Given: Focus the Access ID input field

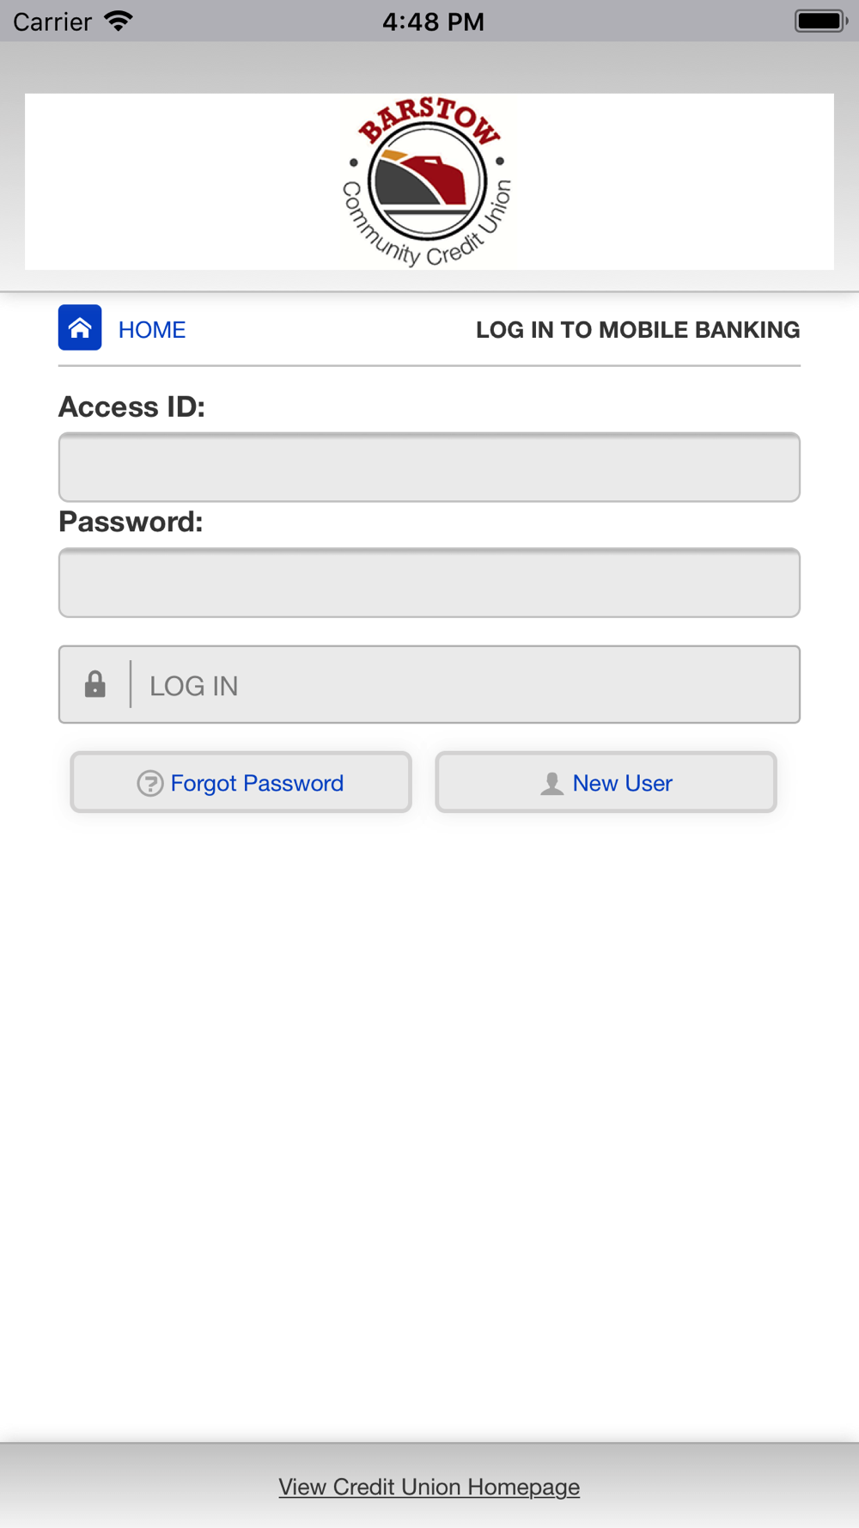Looking at the screenshot, I should click(429, 468).
